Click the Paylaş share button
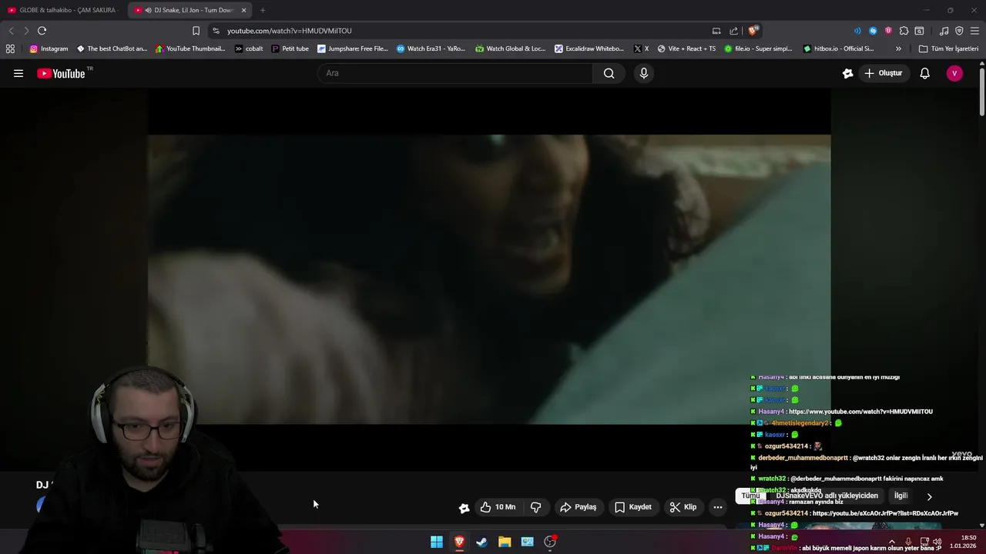986x554 pixels. tap(579, 507)
